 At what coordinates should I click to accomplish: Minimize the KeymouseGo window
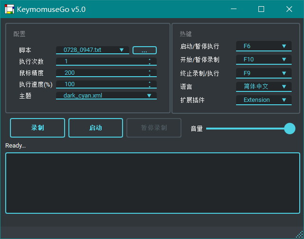point(234,9)
